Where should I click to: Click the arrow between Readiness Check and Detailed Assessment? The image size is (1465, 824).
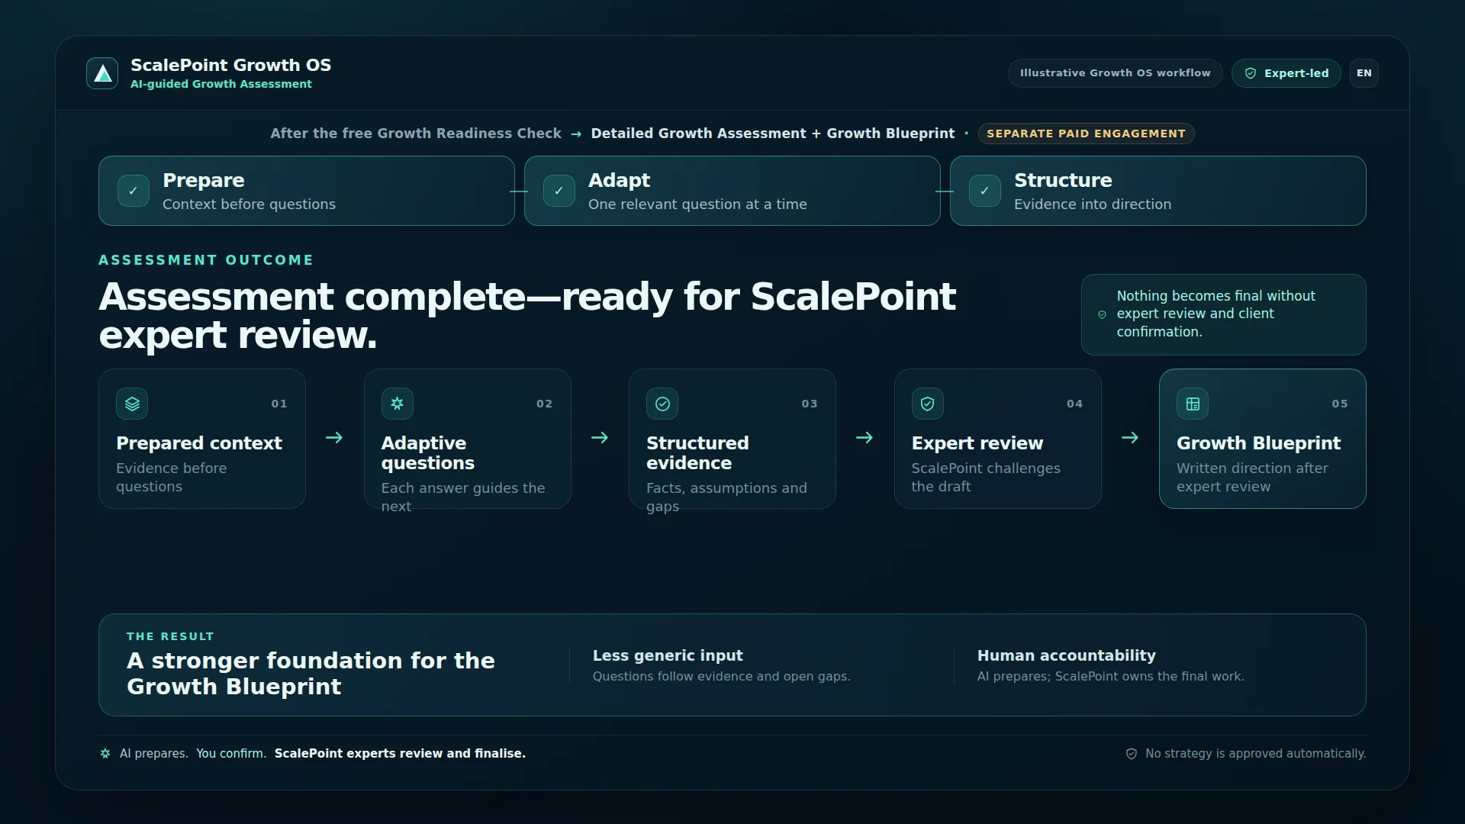point(576,134)
